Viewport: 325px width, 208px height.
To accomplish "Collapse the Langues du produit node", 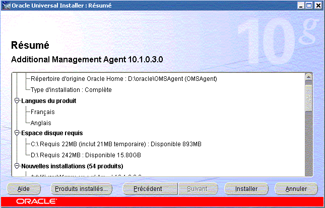I will click(x=17, y=101).
